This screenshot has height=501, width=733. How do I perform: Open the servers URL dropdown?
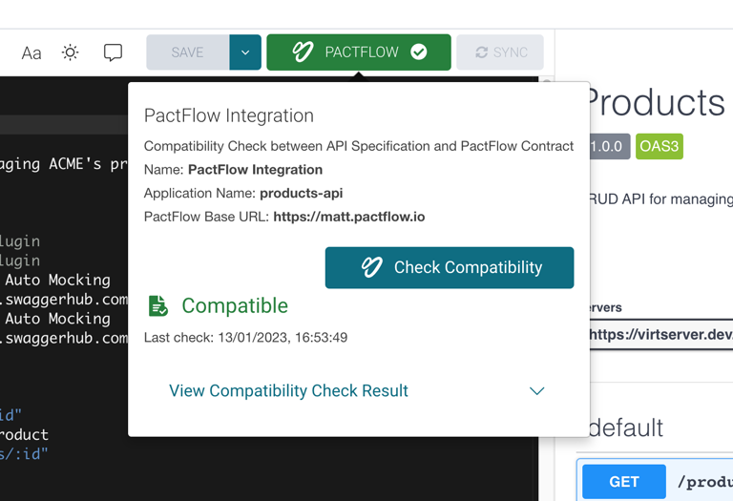[660, 335]
